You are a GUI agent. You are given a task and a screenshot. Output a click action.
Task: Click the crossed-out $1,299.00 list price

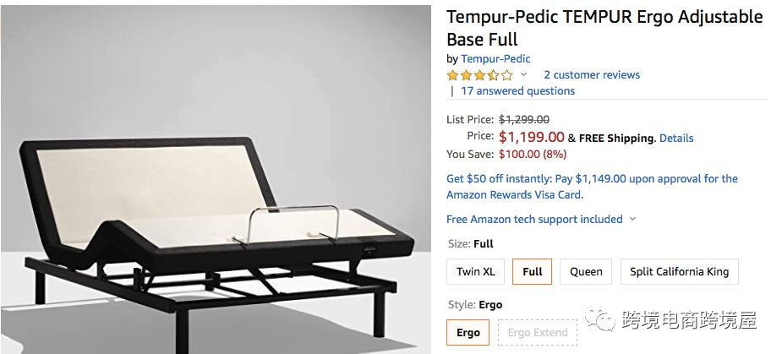[x=524, y=120]
